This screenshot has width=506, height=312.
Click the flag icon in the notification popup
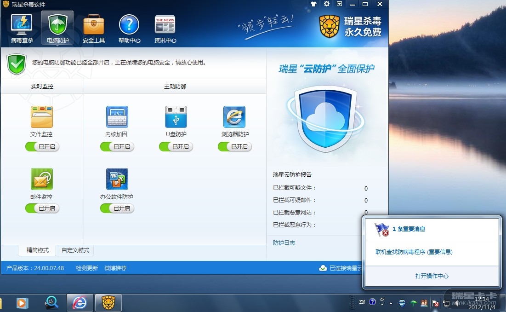[382, 229]
